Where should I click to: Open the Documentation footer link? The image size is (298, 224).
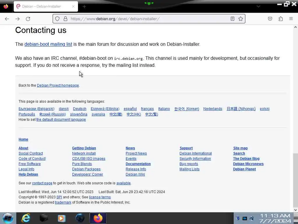(138, 164)
